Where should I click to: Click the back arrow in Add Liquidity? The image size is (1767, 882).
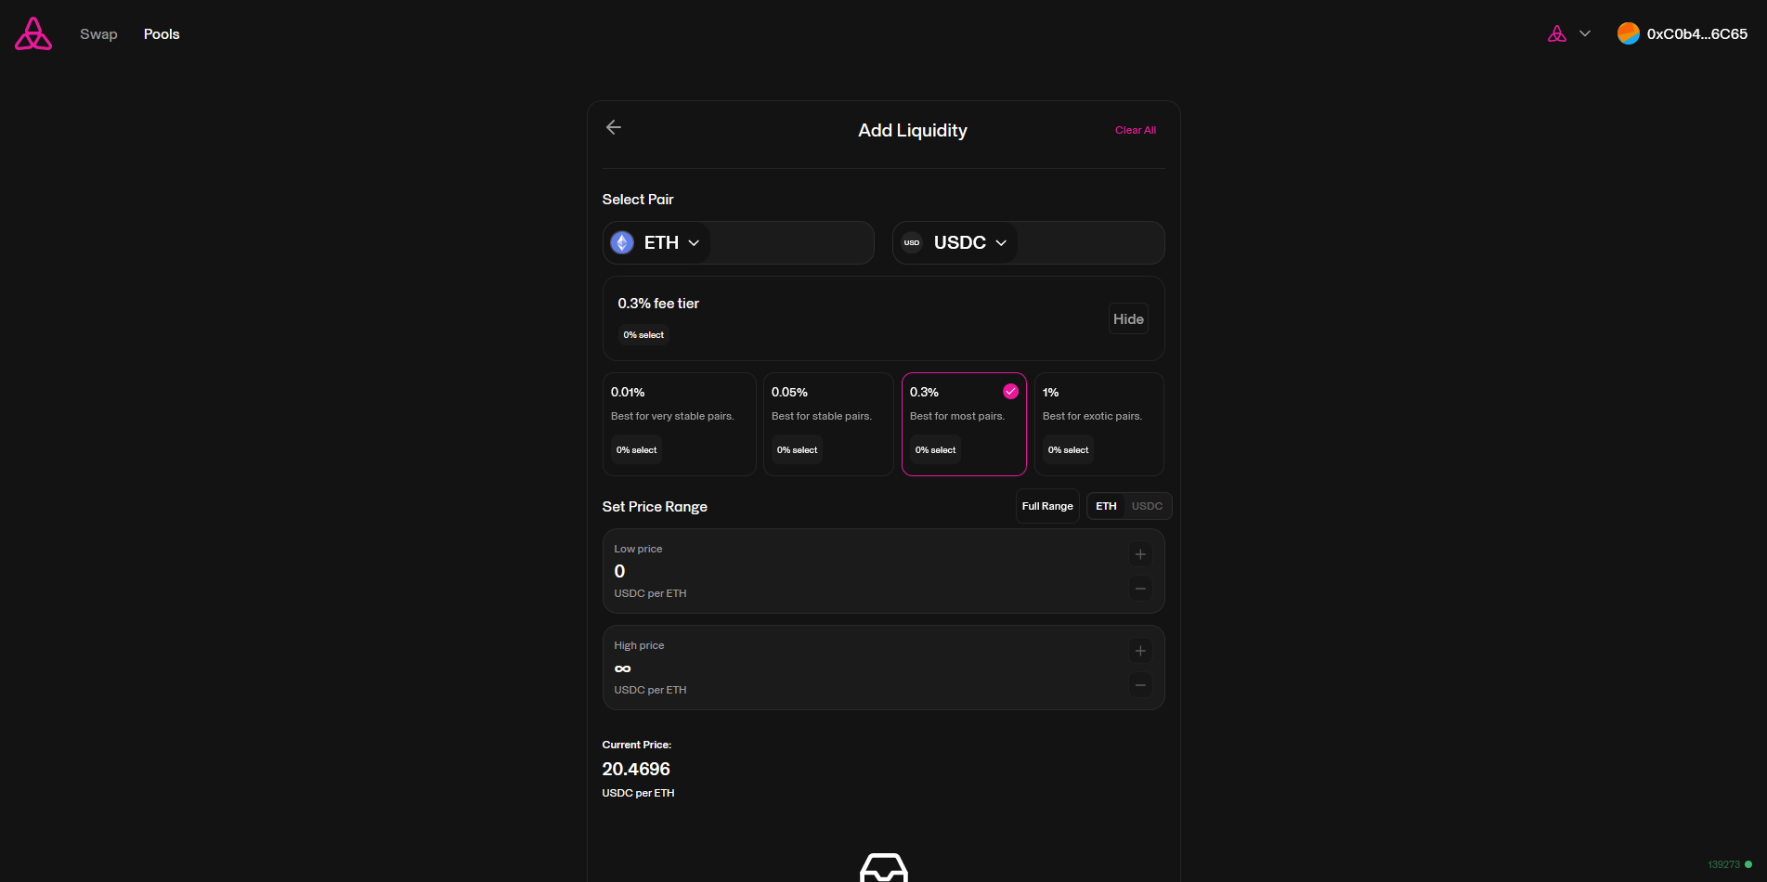tap(614, 128)
